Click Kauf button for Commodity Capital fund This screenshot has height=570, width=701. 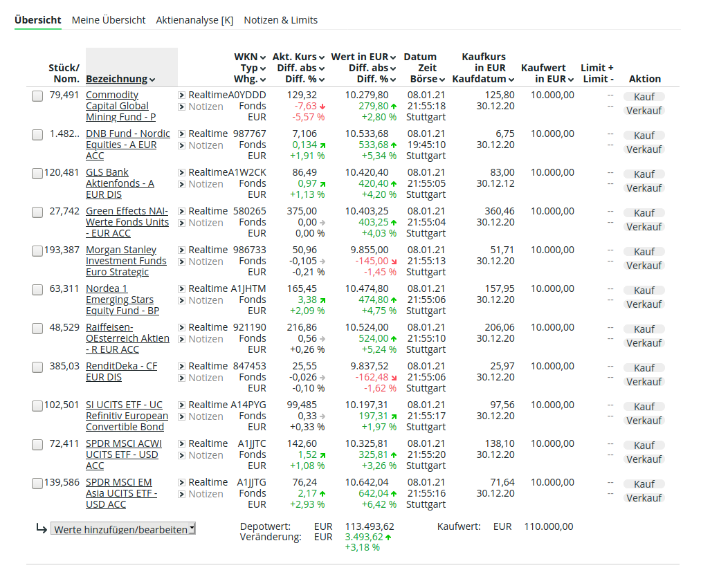click(x=644, y=97)
